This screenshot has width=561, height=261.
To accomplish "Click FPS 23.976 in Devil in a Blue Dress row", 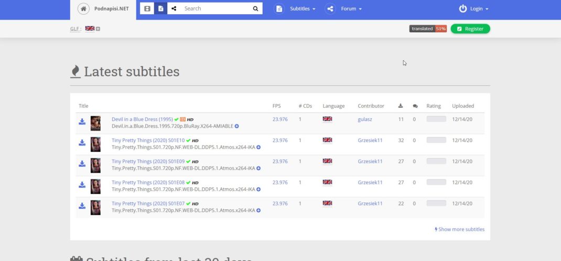I will point(280,119).
